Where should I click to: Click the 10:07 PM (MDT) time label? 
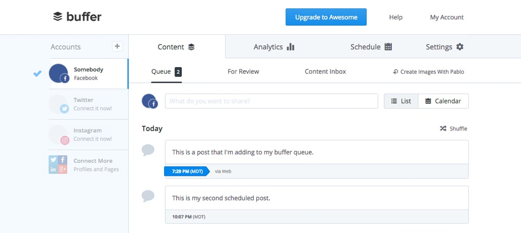(189, 217)
